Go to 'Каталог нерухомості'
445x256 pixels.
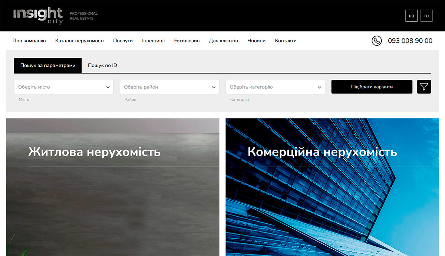(79, 41)
